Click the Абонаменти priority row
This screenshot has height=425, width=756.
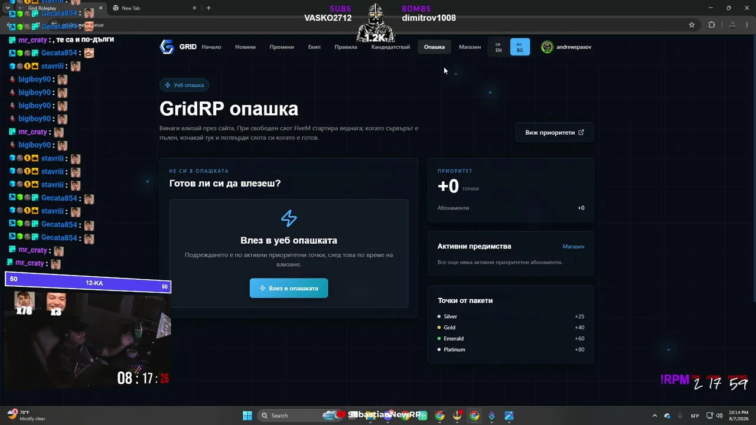[x=511, y=208]
